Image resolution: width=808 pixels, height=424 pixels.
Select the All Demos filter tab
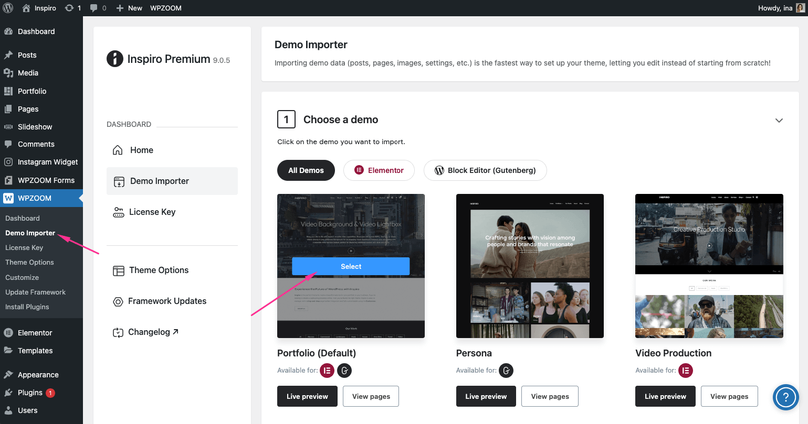(x=306, y=170)
